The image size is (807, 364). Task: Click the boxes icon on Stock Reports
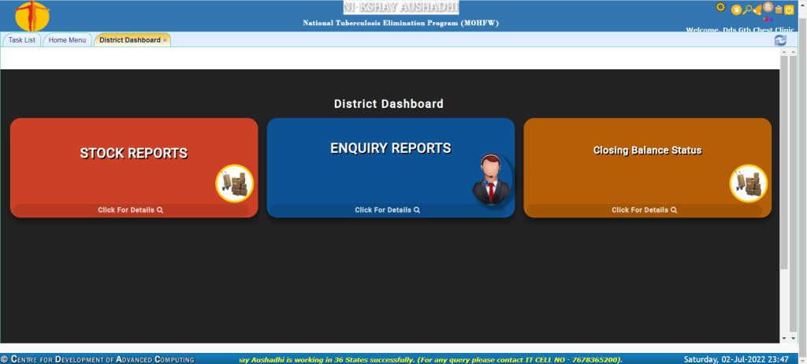coord(235,184)
